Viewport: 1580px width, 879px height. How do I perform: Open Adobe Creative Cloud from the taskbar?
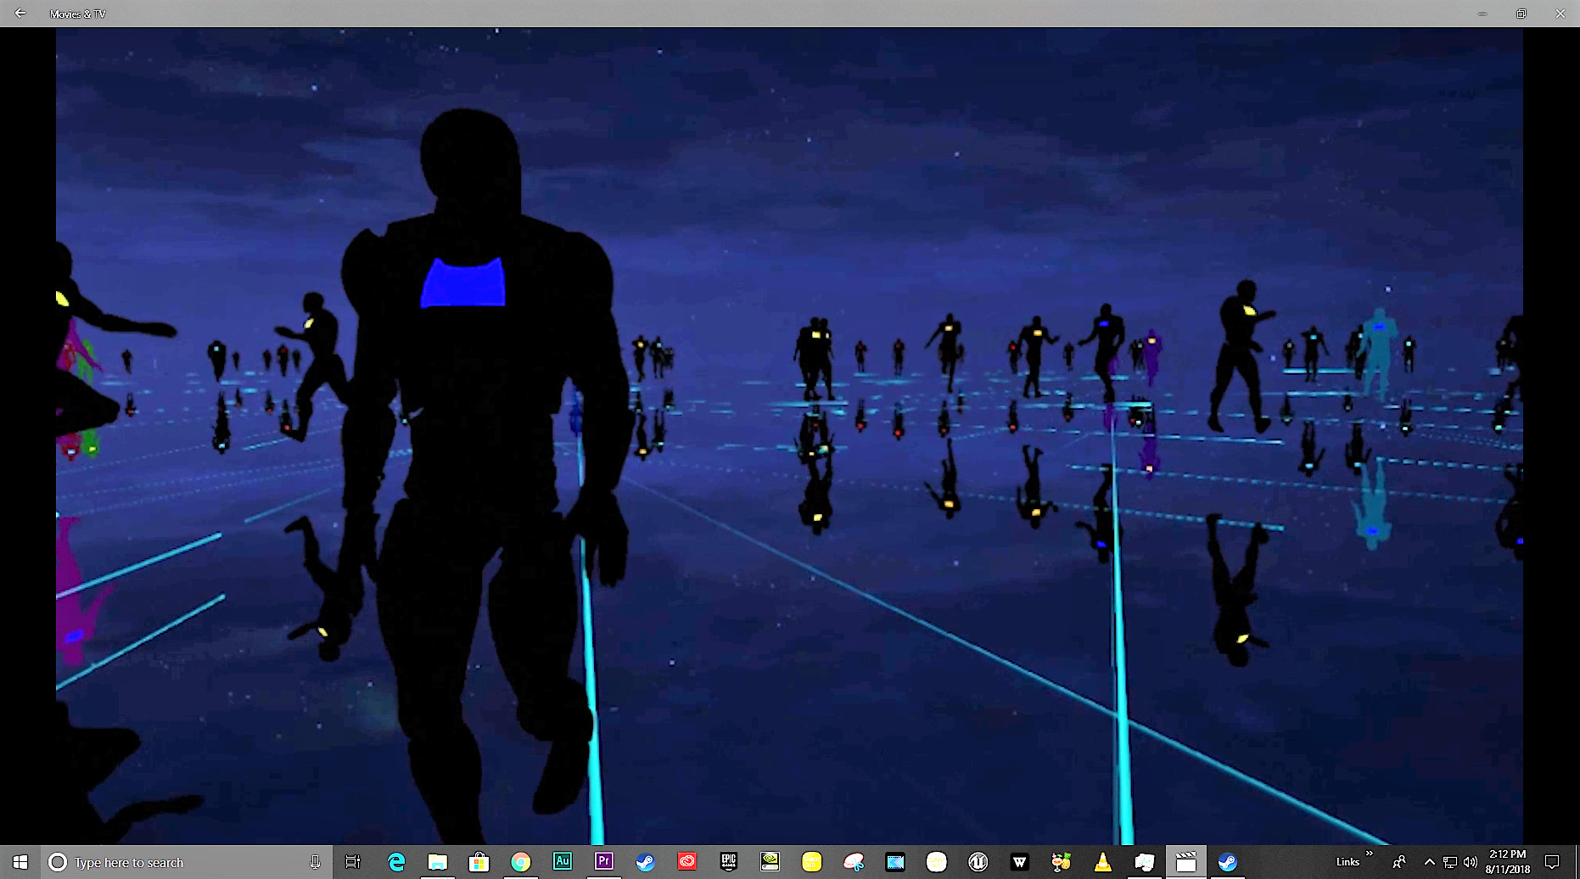point(686,861)
